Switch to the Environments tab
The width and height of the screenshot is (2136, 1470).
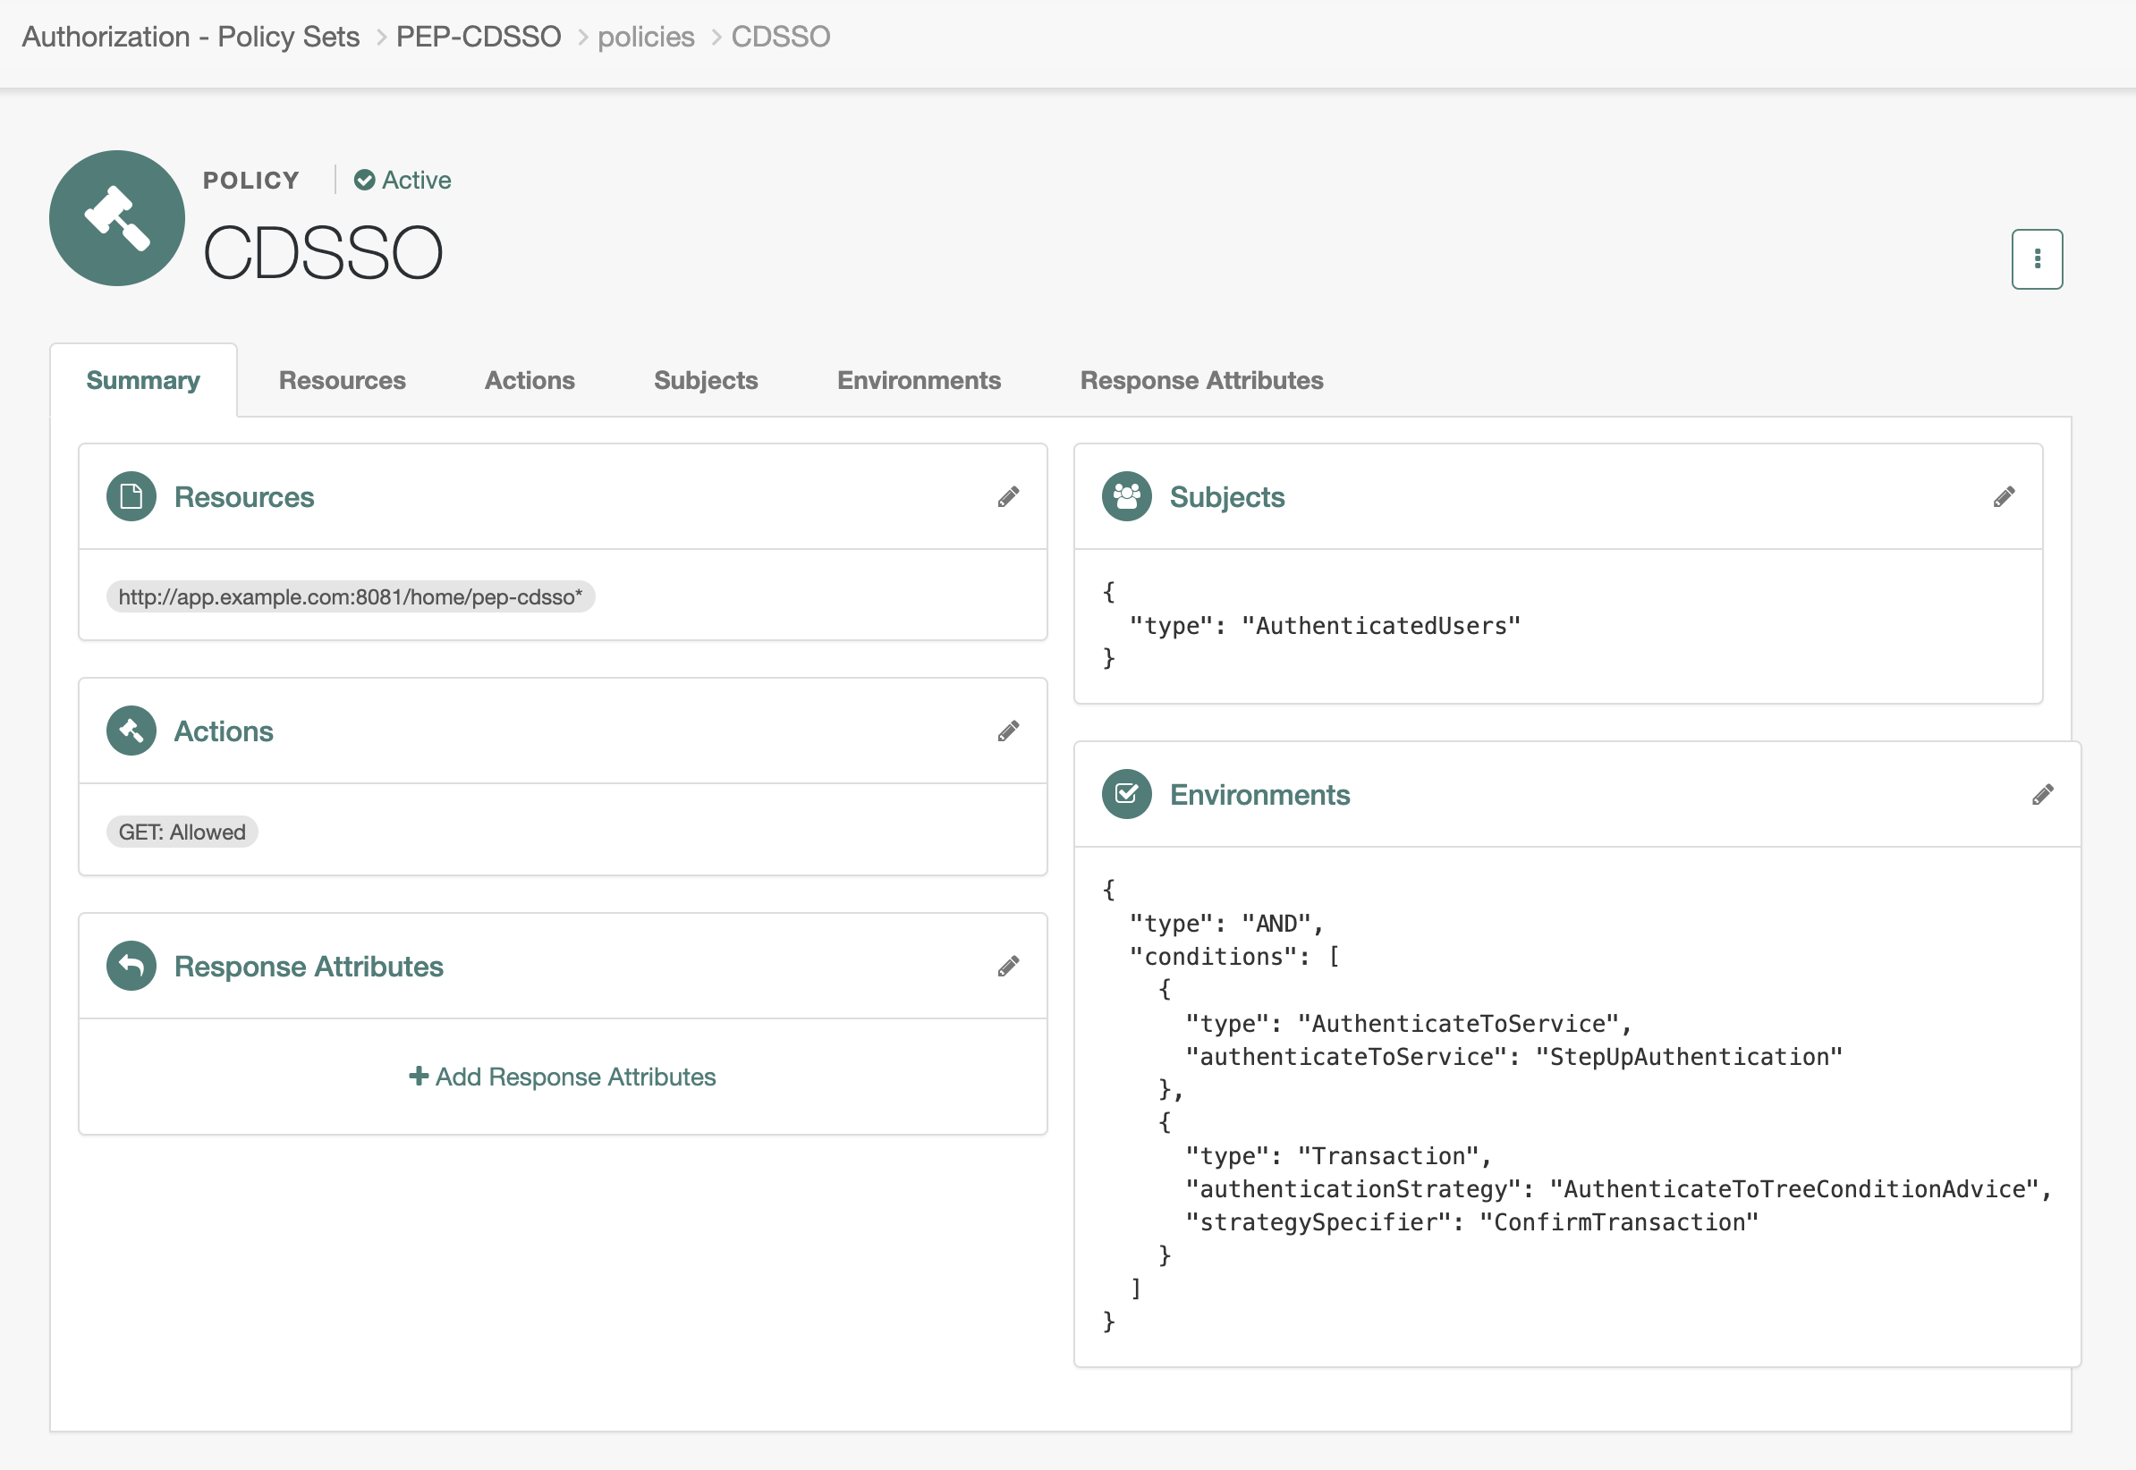pyautogui.click(x=917, y=380)
